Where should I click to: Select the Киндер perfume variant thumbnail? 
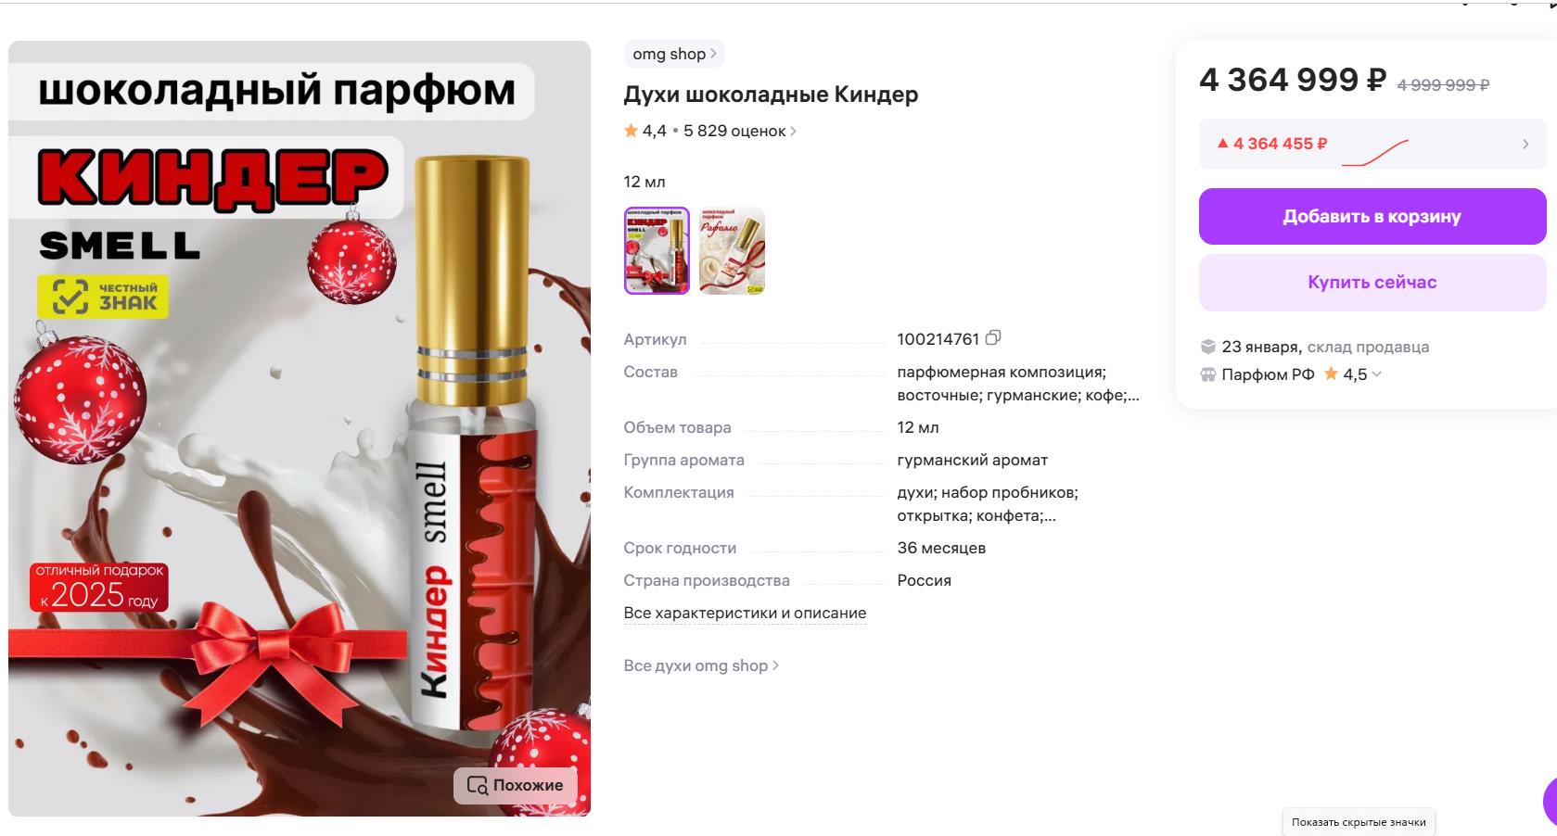657,250
